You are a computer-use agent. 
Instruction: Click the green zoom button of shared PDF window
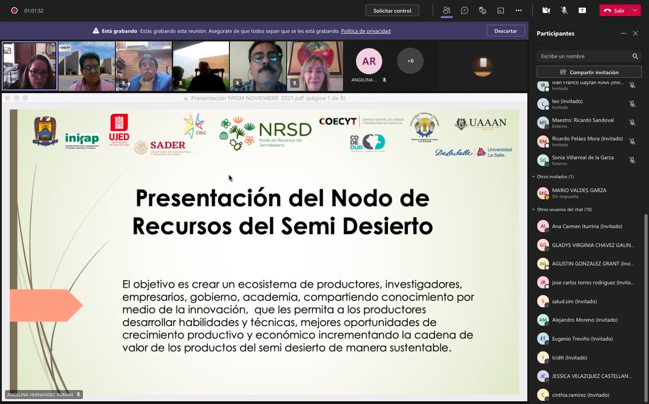coord(25,98)
